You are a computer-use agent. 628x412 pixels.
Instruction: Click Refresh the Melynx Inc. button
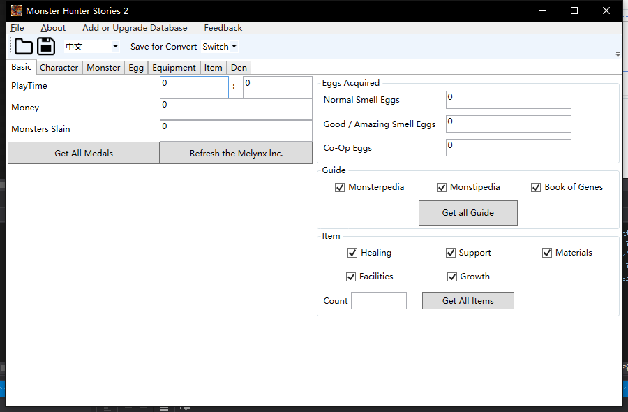pyautogui.click(x=237, y=153)
